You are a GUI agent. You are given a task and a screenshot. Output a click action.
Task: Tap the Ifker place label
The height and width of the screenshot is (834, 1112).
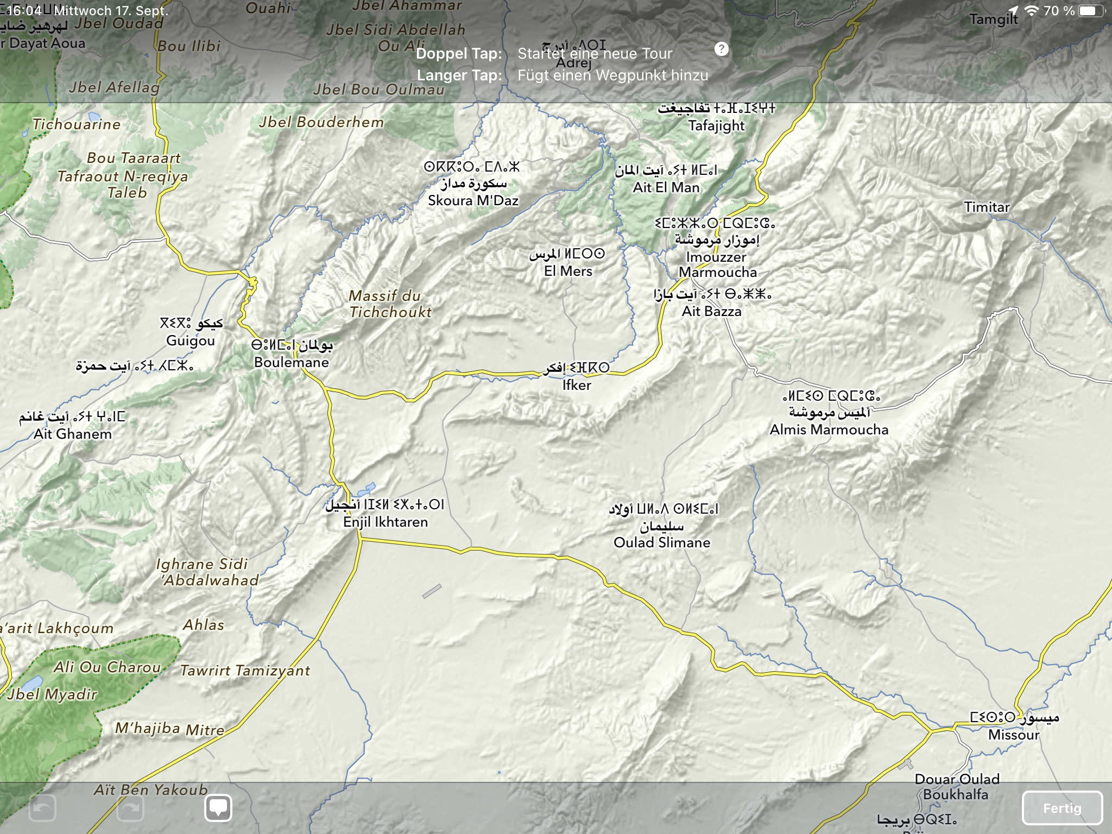pos(576,385)
